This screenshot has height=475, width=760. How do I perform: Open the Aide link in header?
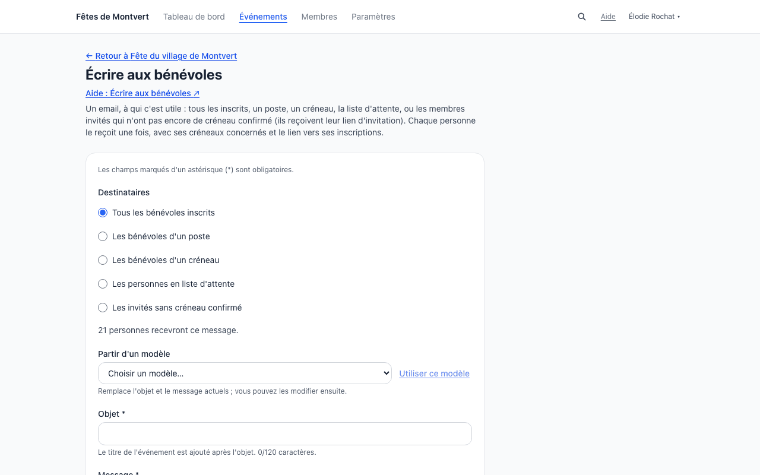[x=608, y=17]
